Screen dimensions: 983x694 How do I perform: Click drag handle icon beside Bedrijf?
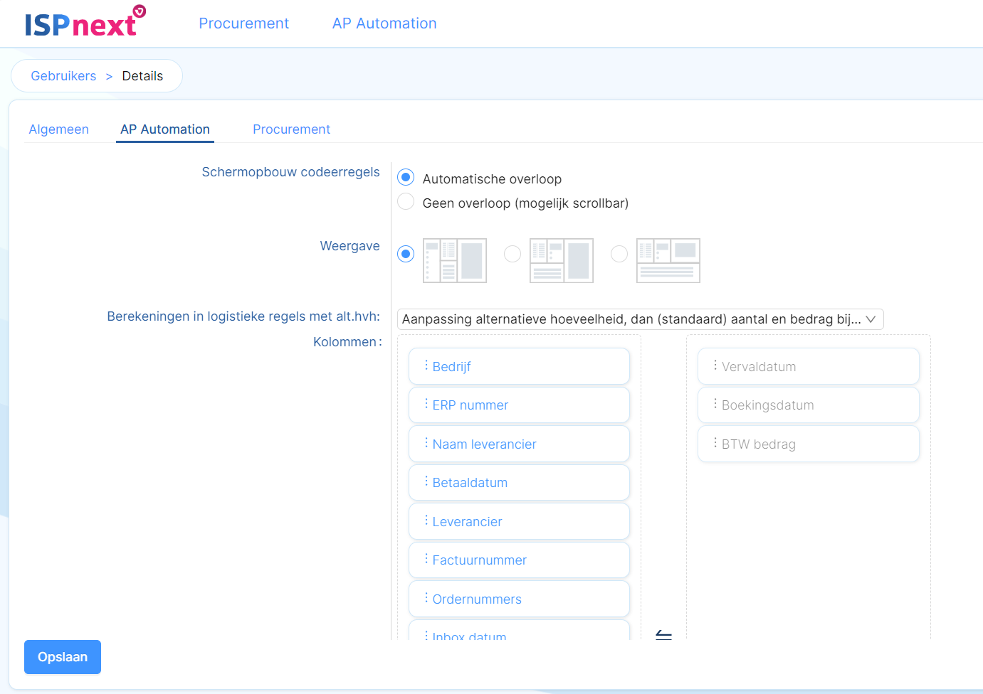426,365
